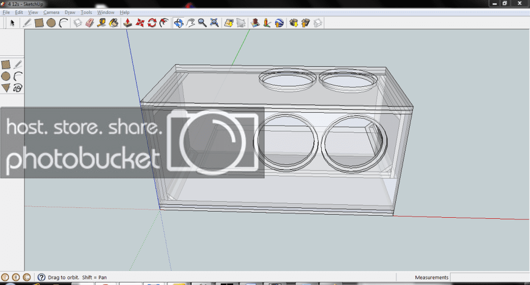Select Circle in side drawing palette
Viewport: 530px width, 285px height.
tap(6, 76)
